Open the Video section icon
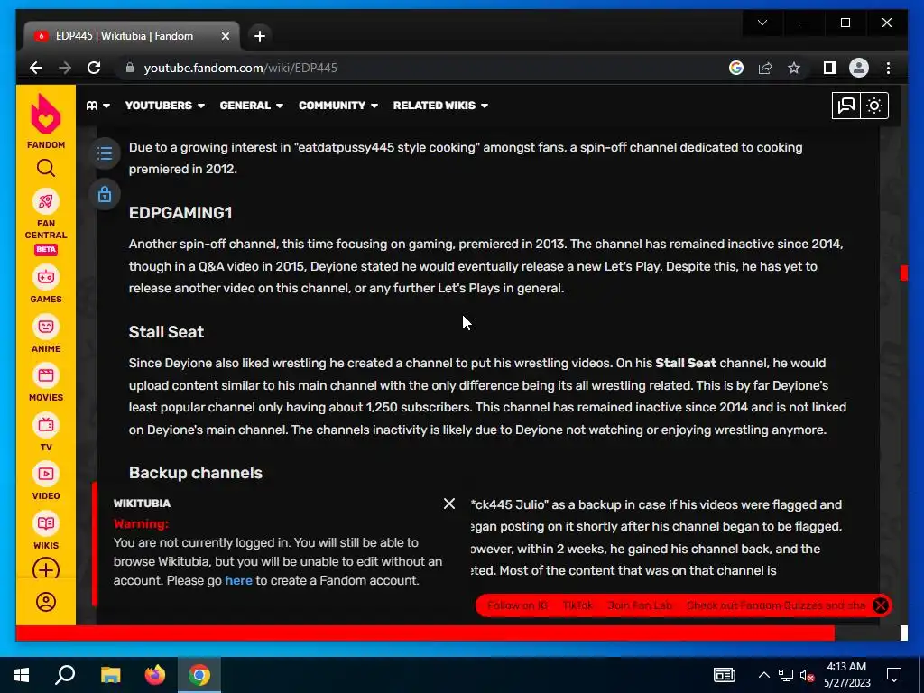The image size is (924, 693). pyautogui.click(x=45, y=474)
